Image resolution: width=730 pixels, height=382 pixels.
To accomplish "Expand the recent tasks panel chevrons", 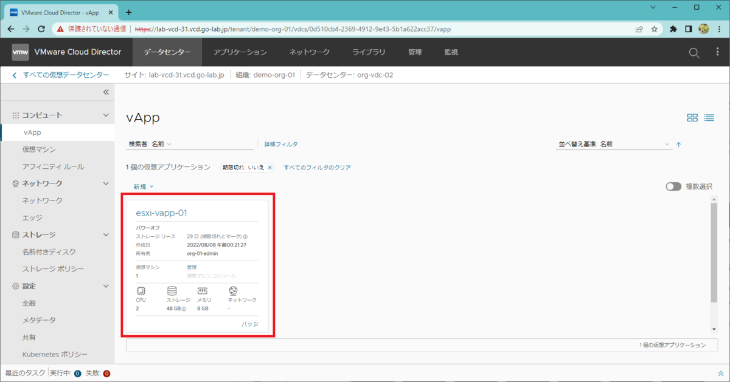I will pos(721,373).
